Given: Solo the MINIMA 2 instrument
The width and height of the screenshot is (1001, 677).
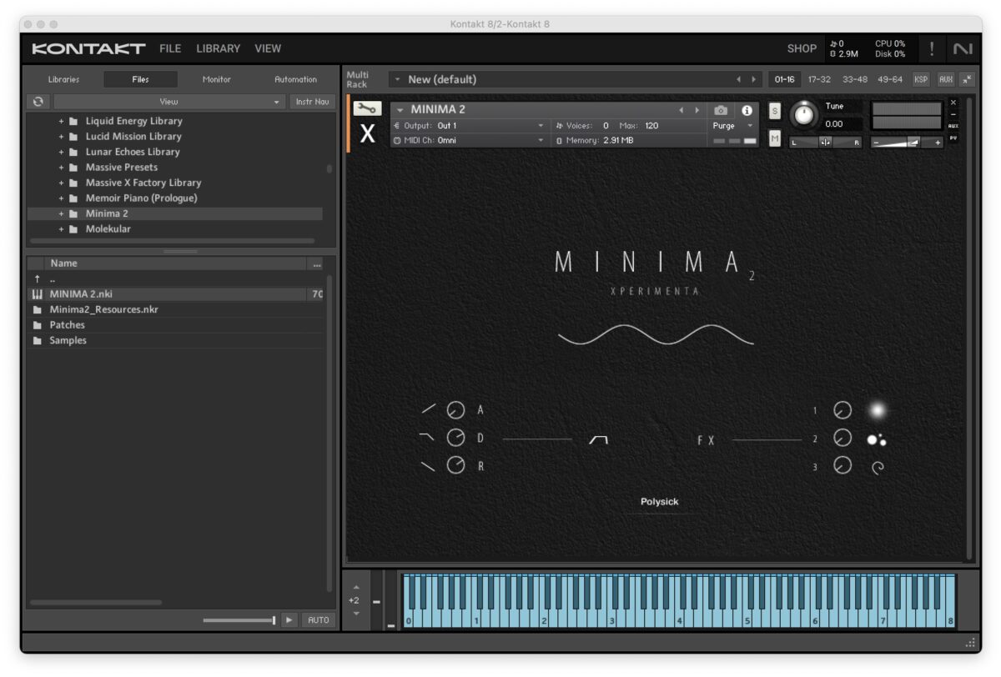Looking at the screenshot, I should click(x=775, y=111).
